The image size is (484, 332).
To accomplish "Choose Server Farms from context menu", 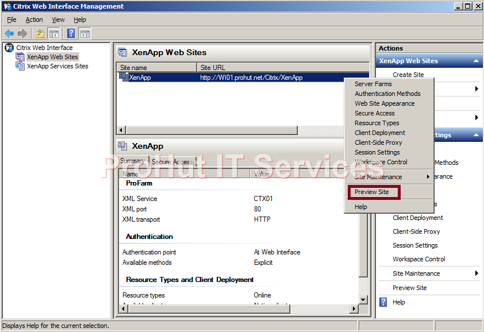I will tap(373, 84).
